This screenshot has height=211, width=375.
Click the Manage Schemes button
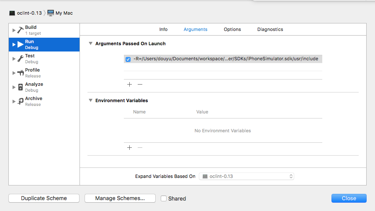coord(120,198)
